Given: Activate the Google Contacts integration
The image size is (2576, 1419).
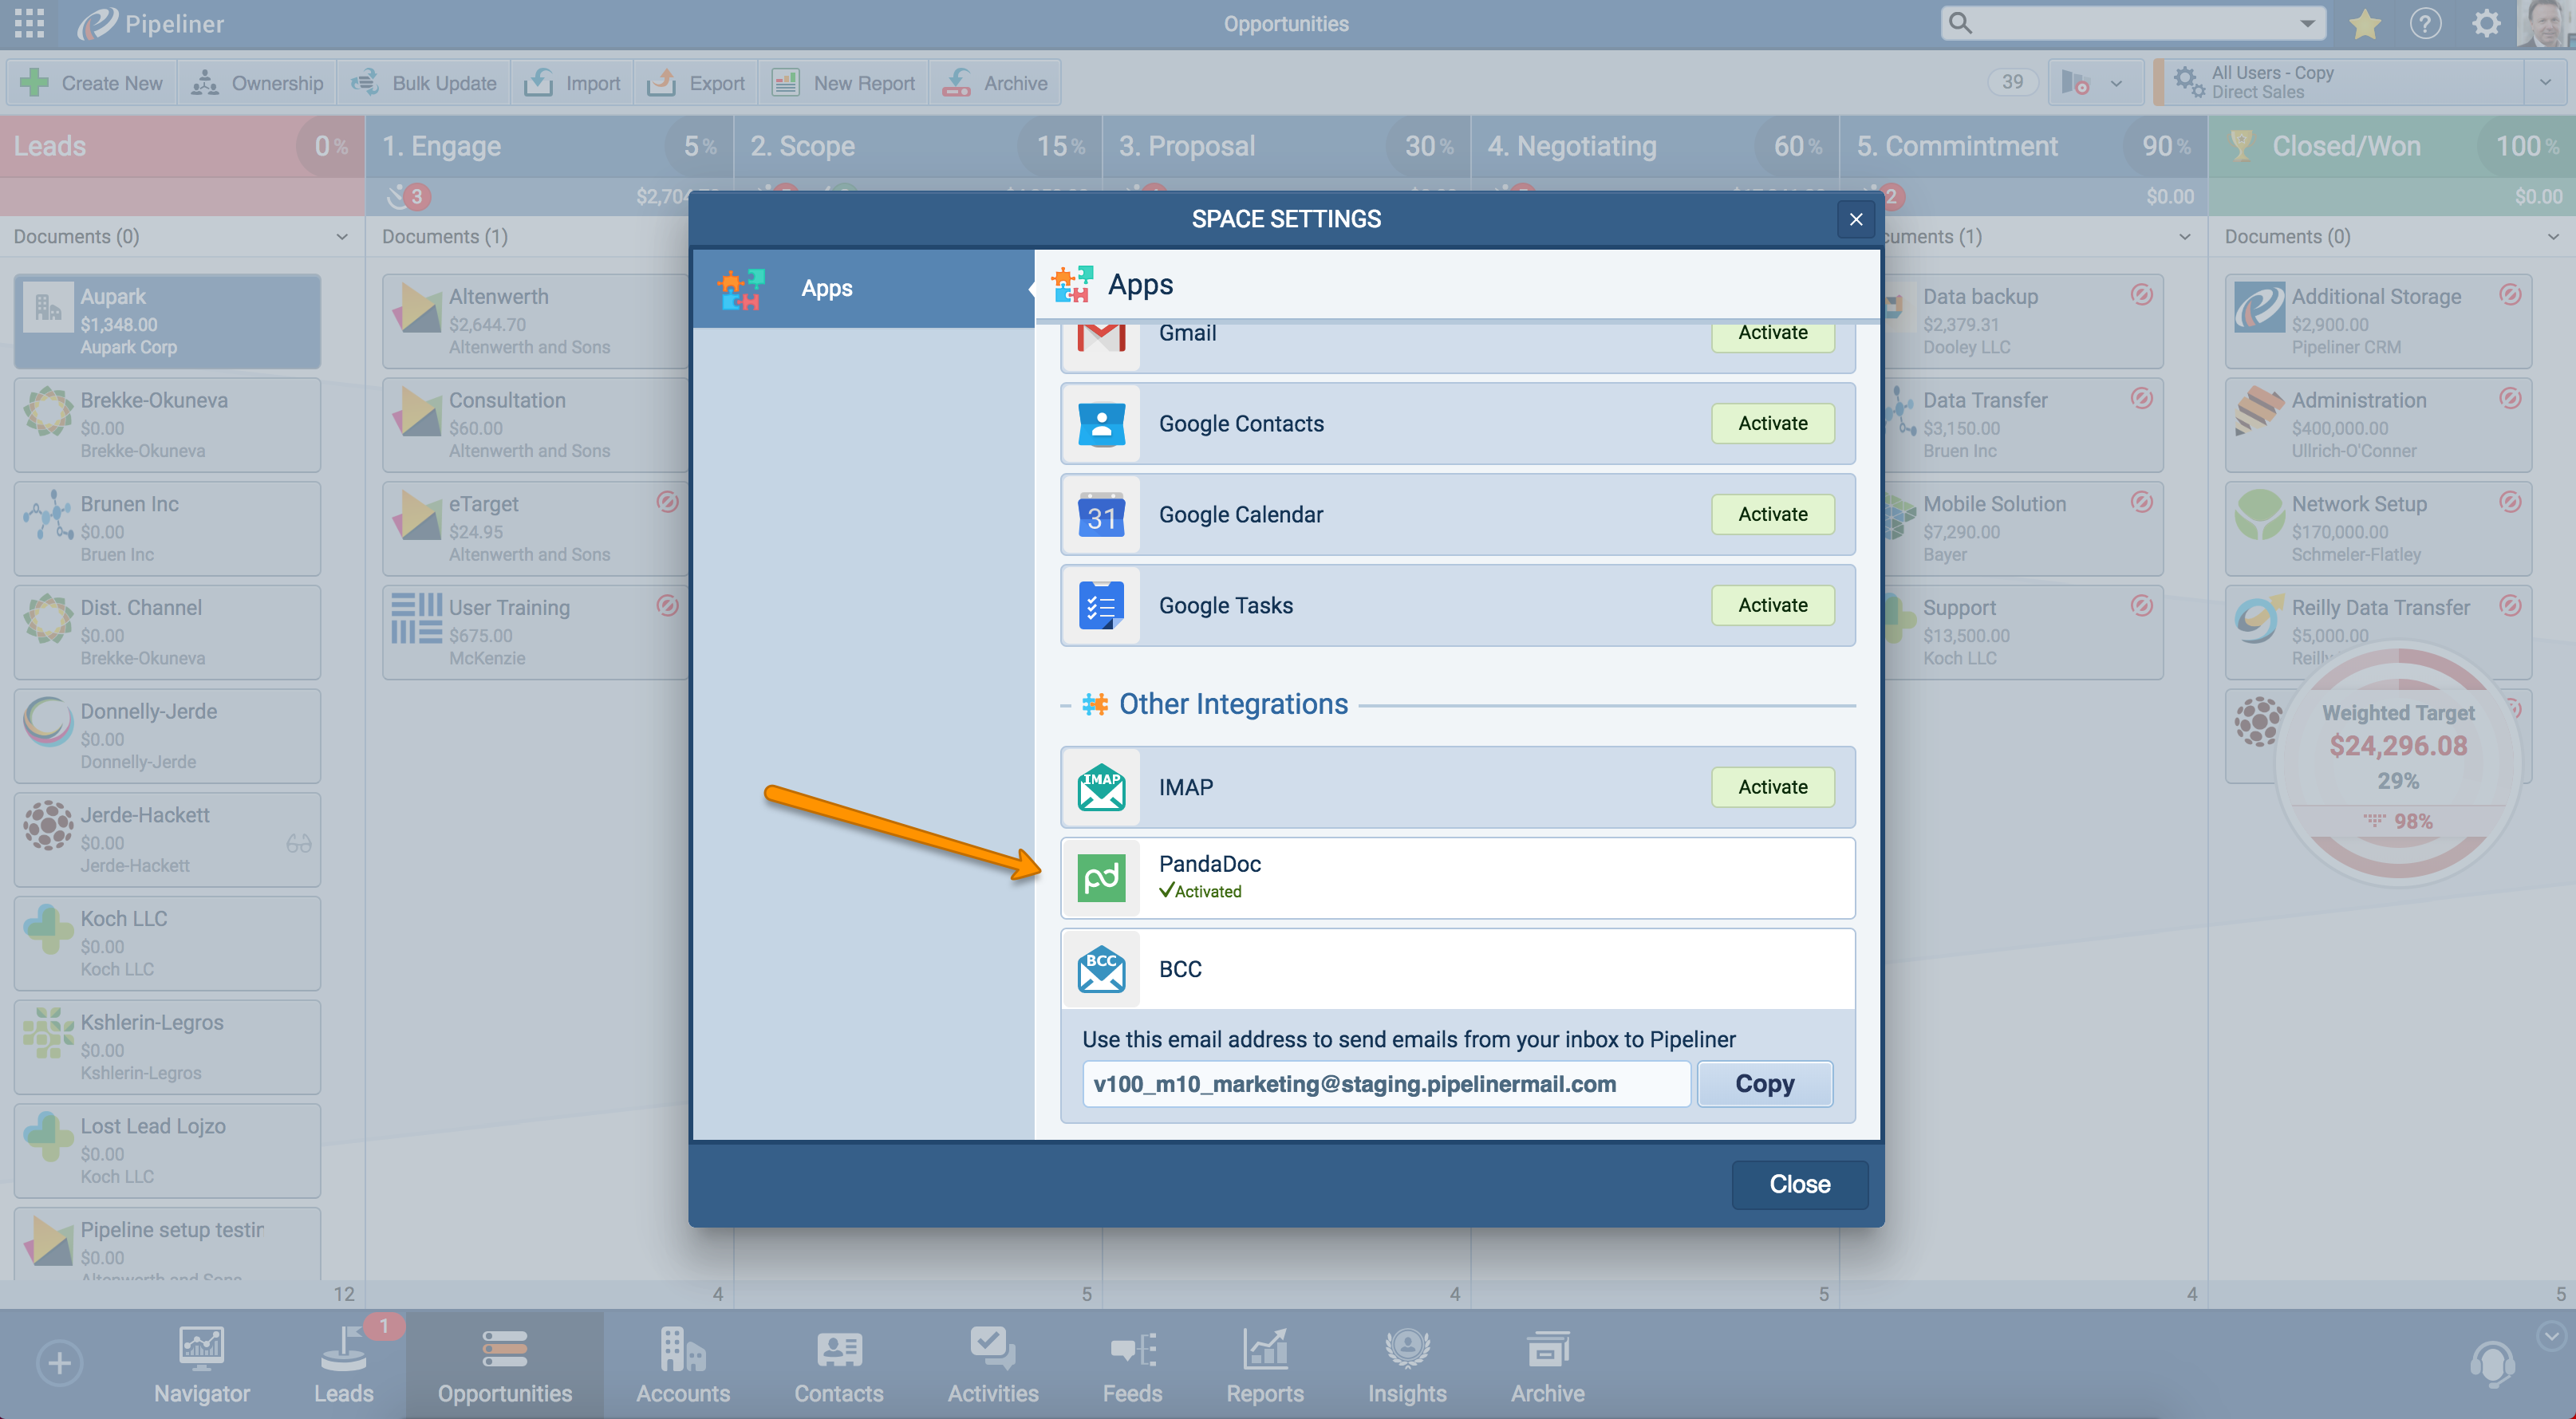Looking at the screenshot, I should pos(1771,423).
